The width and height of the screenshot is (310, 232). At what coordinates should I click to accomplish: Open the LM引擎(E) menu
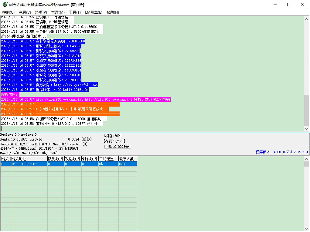(x=94, y=12)
